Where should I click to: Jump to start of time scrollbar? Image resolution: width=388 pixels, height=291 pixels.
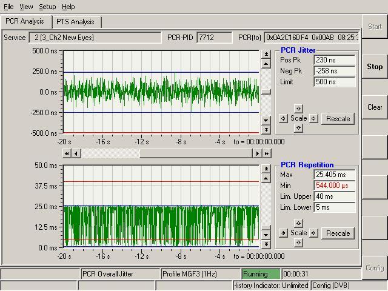click(67, 153)
